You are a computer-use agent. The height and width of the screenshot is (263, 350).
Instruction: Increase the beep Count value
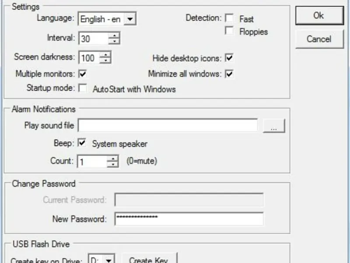click(x=113, y=158)
